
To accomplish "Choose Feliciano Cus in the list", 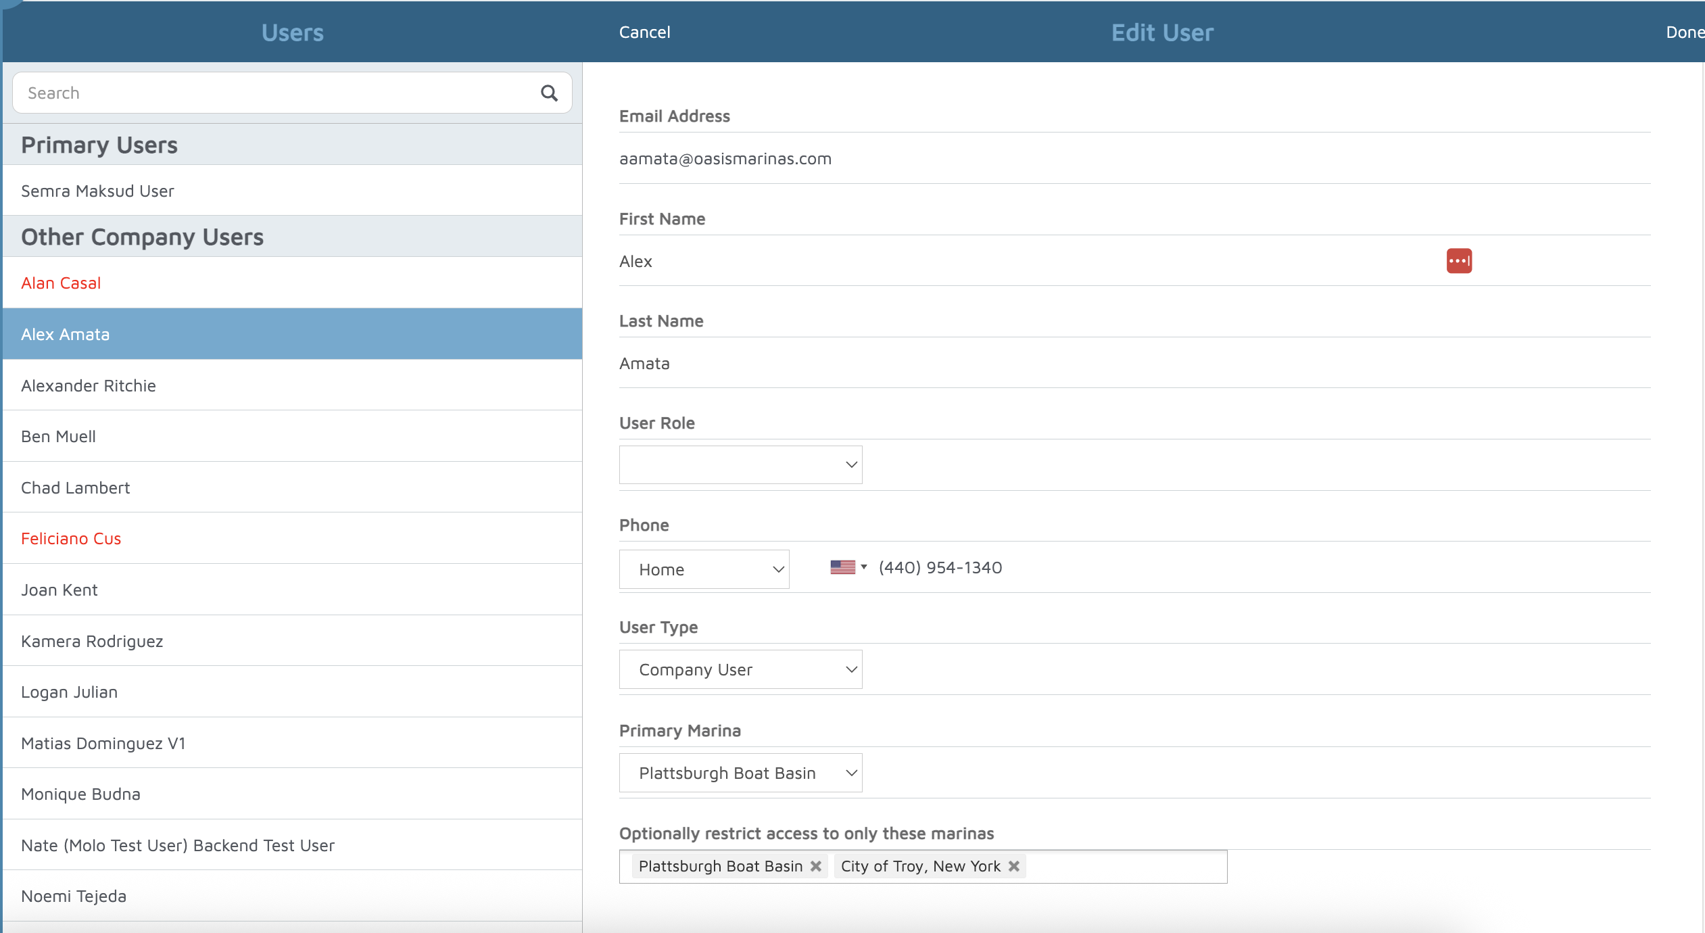I will (71, 539).
